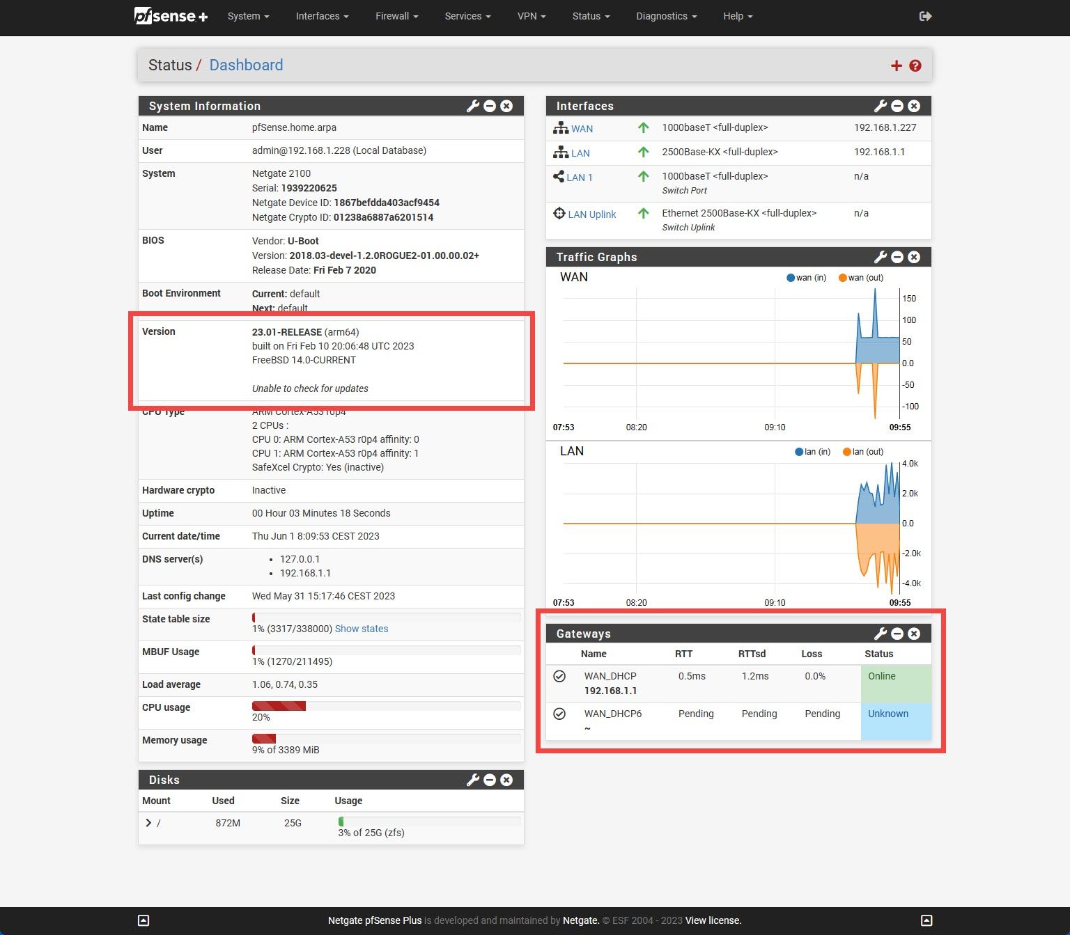Viewport: 1070px width, 935px height.
Task: Open the WAN interface link
Action: 582,129
